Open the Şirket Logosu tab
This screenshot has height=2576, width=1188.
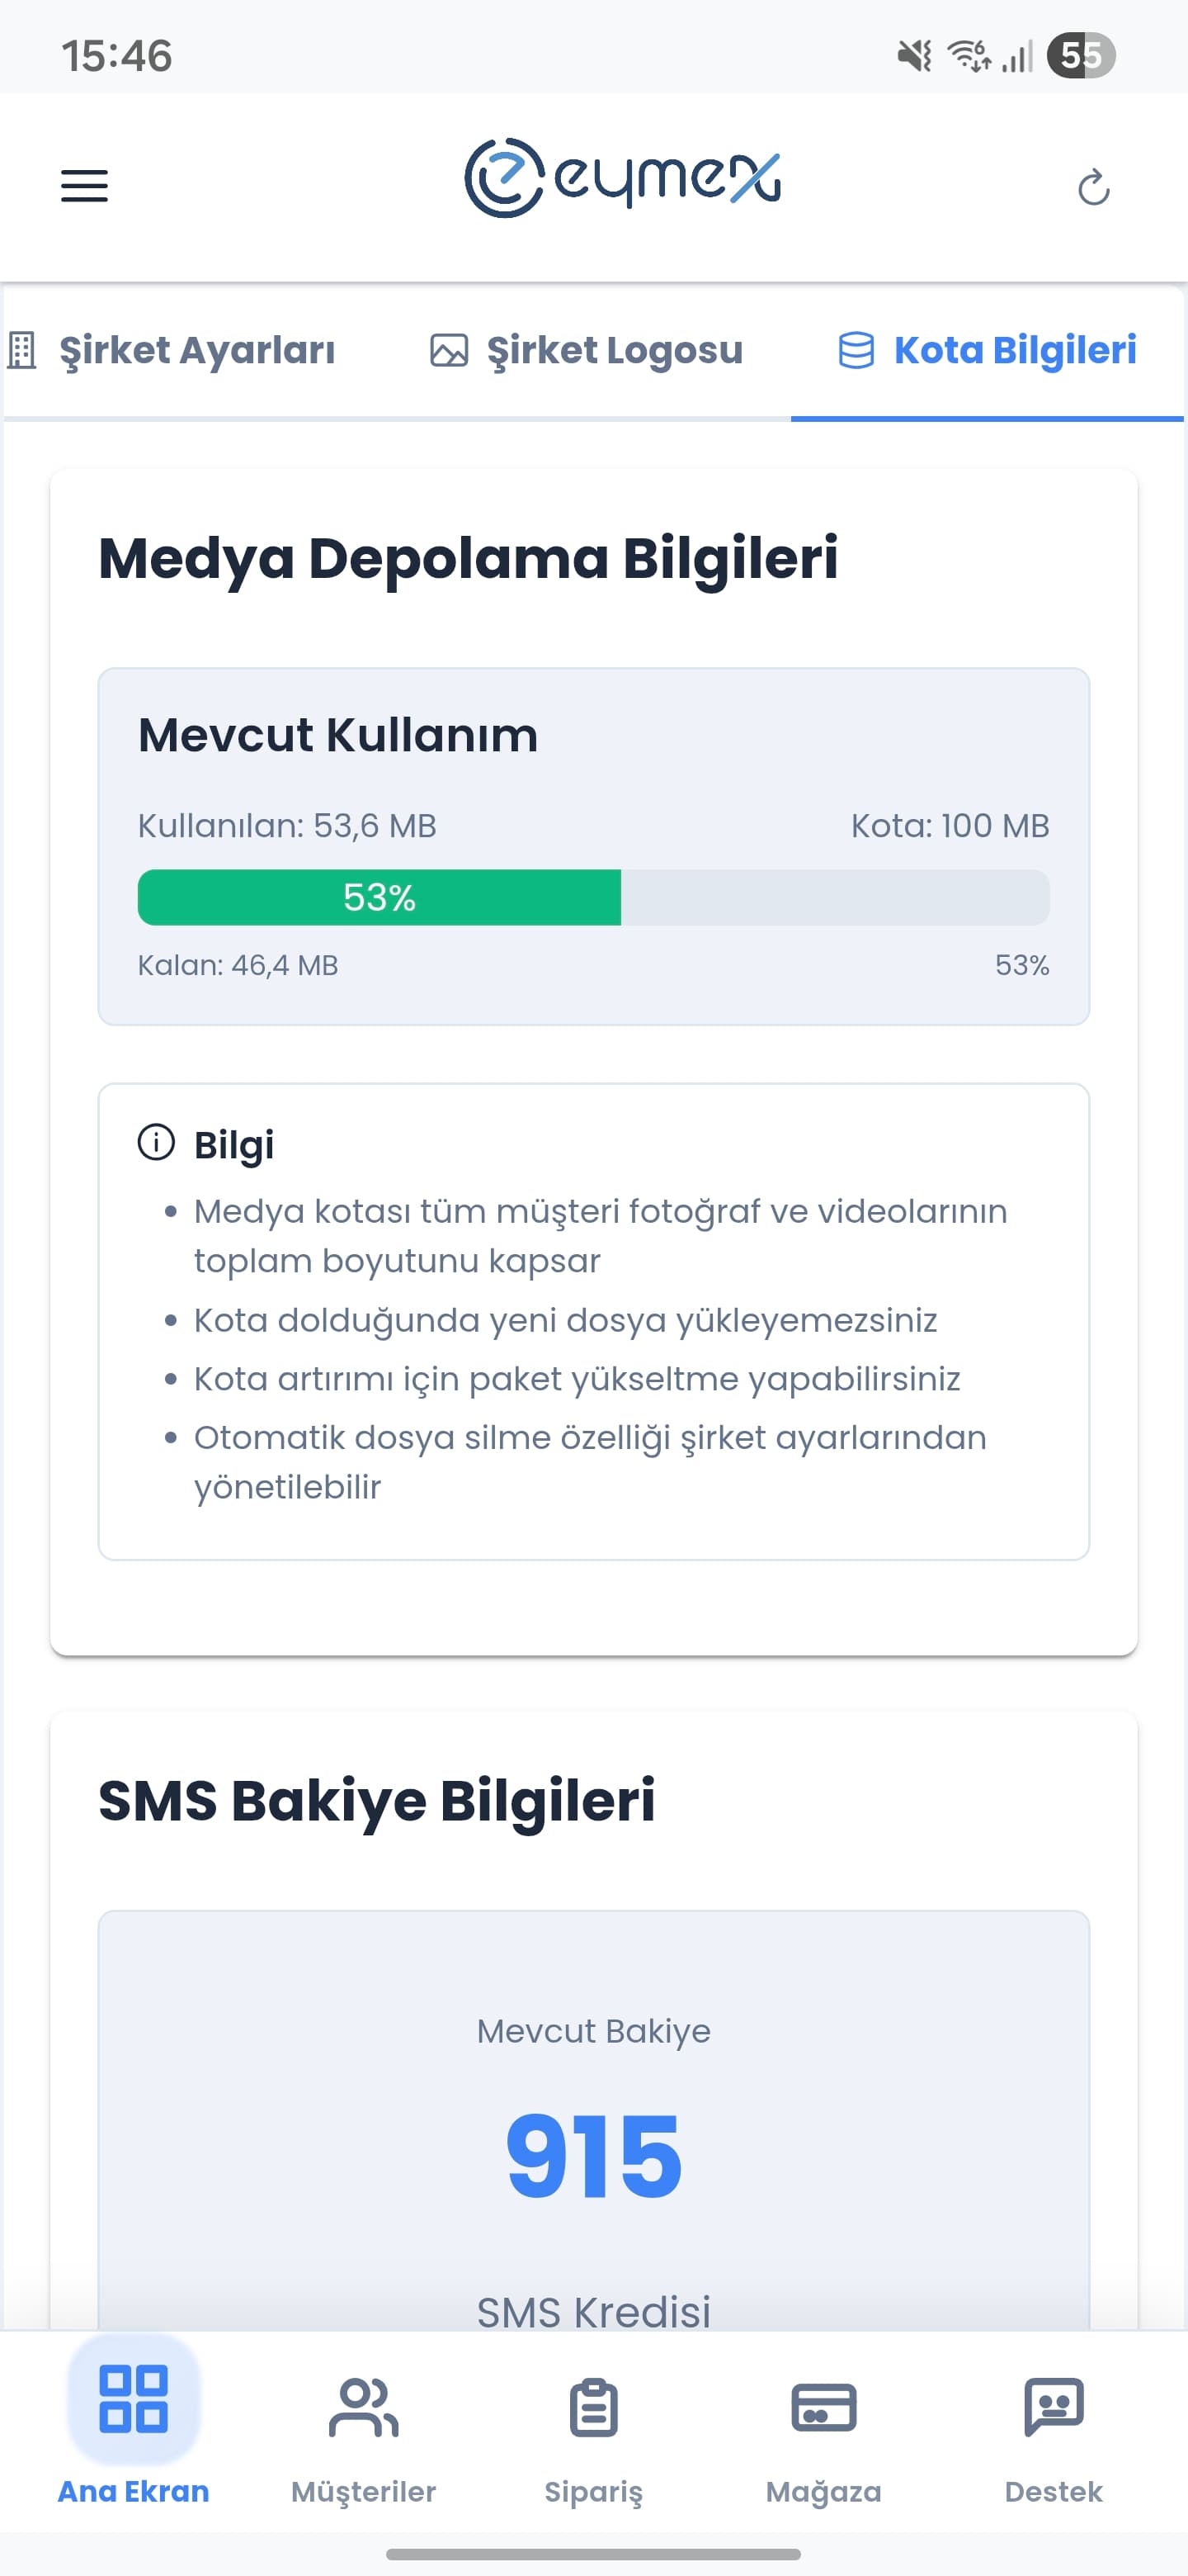pos(614,350)
